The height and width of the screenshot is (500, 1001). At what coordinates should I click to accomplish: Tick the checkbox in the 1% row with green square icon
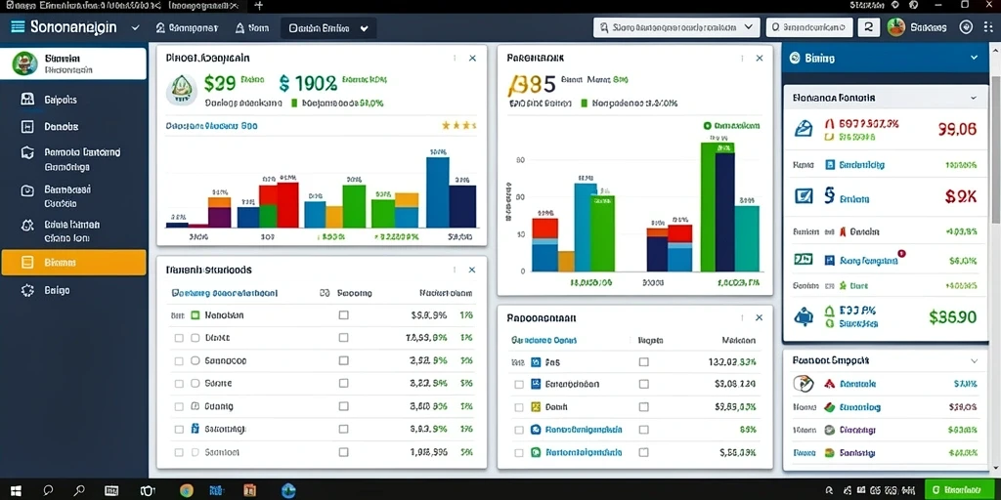point(343,315)
